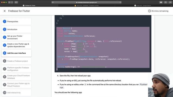Open step 10 Add interactivity
This screenshot has height=97, width=173.
pyautogui.click(x=16, y=93)
